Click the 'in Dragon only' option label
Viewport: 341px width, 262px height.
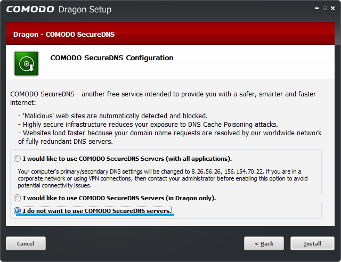(x=119, y=198)
